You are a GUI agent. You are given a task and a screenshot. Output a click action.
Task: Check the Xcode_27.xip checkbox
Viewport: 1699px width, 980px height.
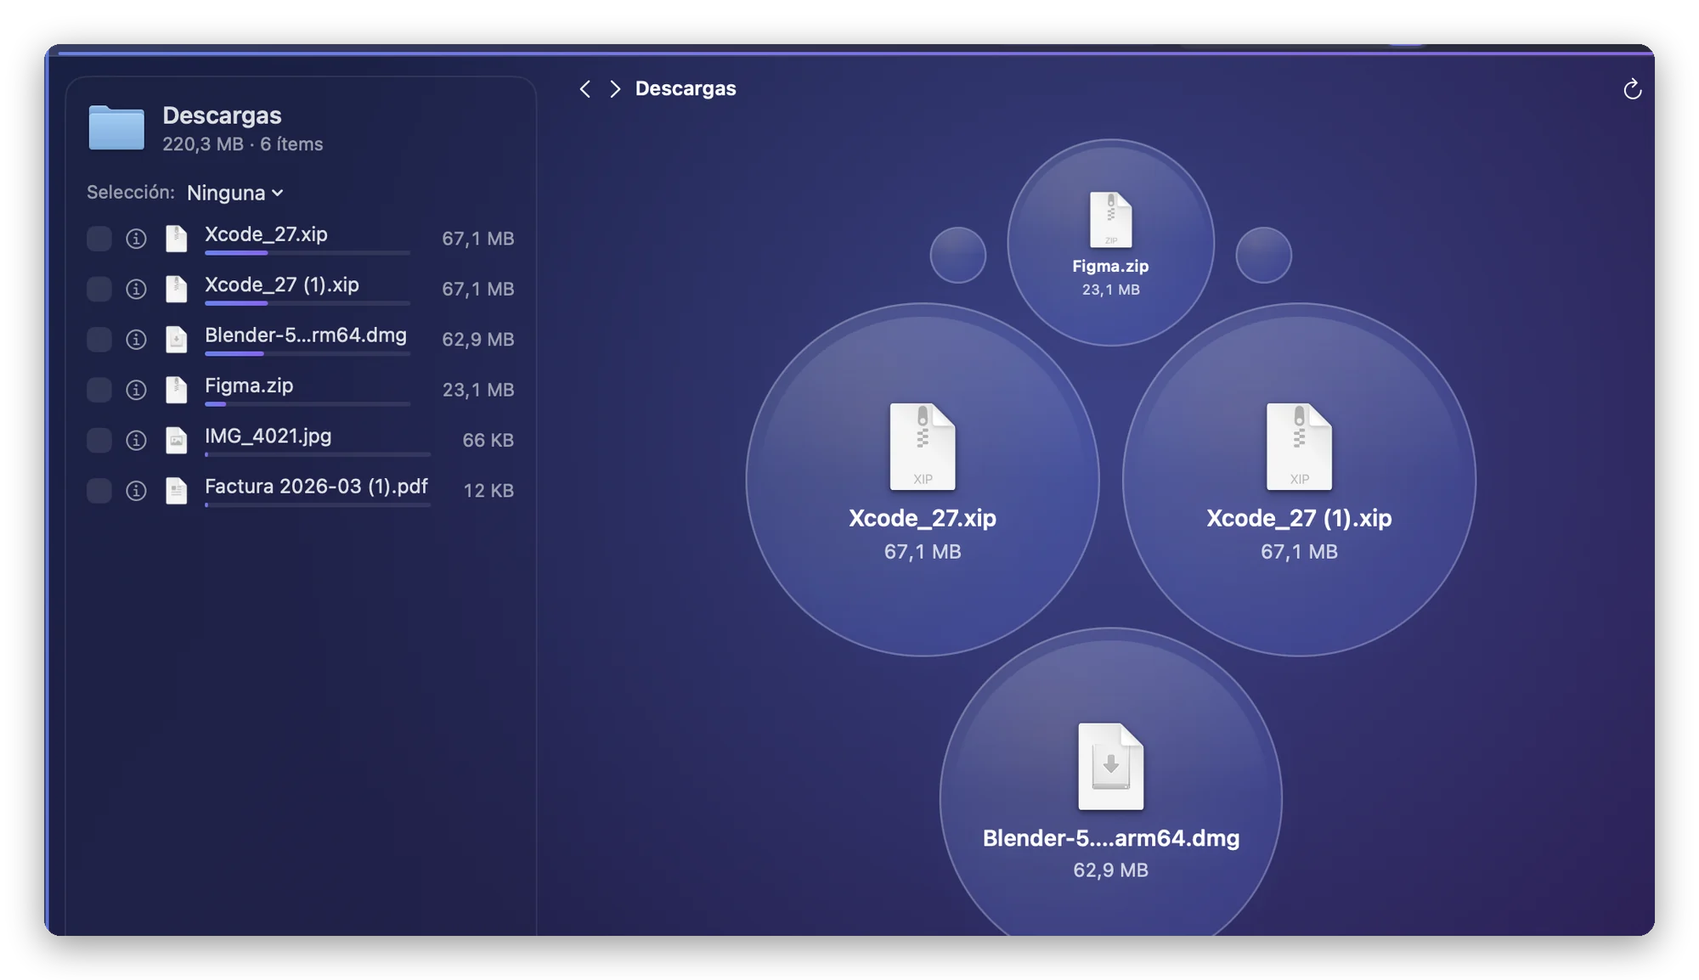(x=99, y=239)
